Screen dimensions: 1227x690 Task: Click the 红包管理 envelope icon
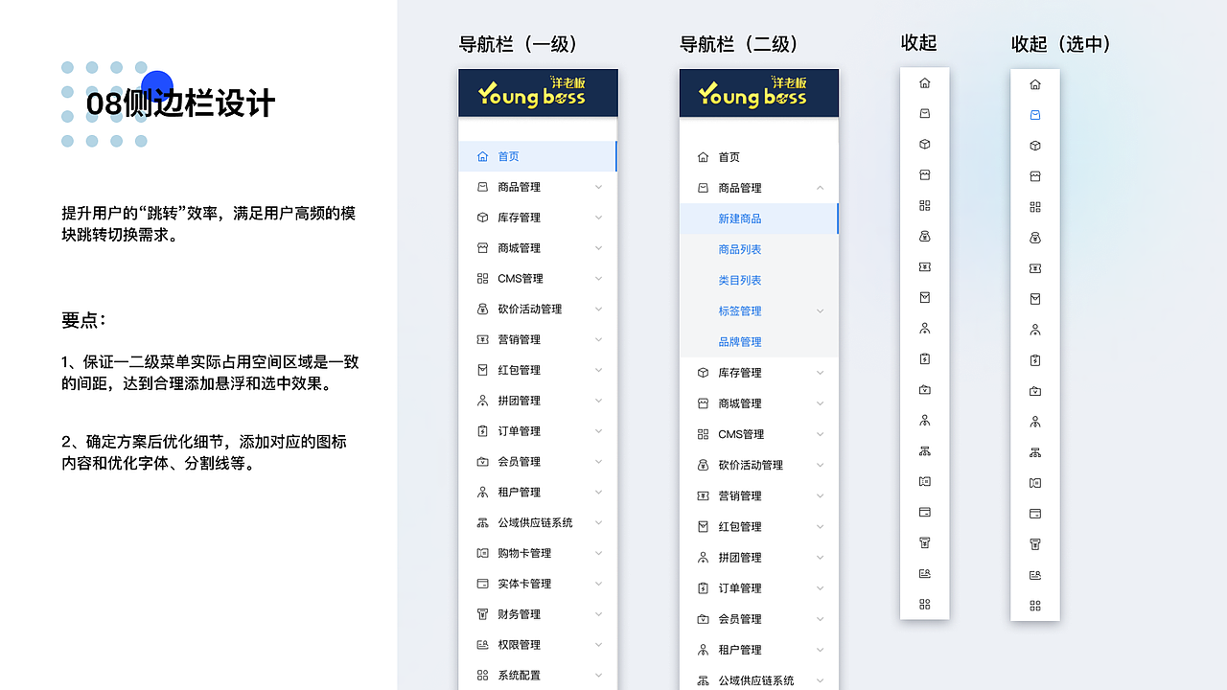[x=924, y=298]
